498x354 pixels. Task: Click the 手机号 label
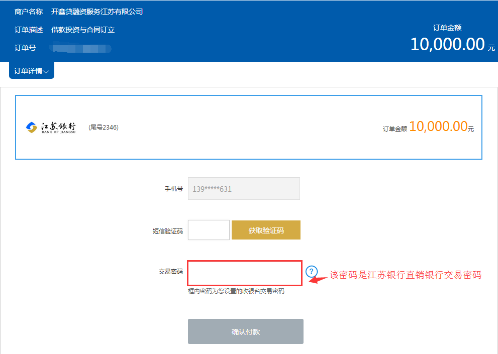(173, 189)
